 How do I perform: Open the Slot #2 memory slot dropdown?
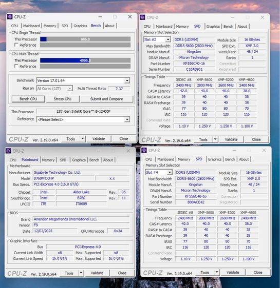coord(167,39)
